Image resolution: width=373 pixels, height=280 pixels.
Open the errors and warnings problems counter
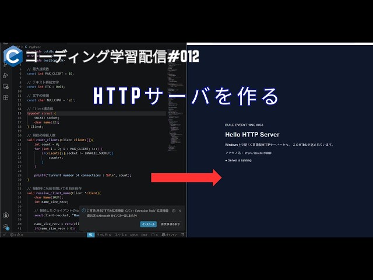click(x=16, y=235)
